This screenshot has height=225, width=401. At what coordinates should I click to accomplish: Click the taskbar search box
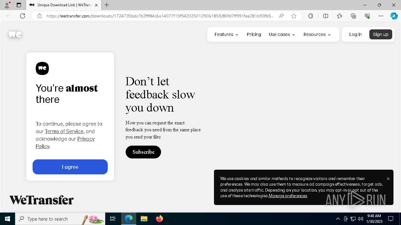coord(60,219)
